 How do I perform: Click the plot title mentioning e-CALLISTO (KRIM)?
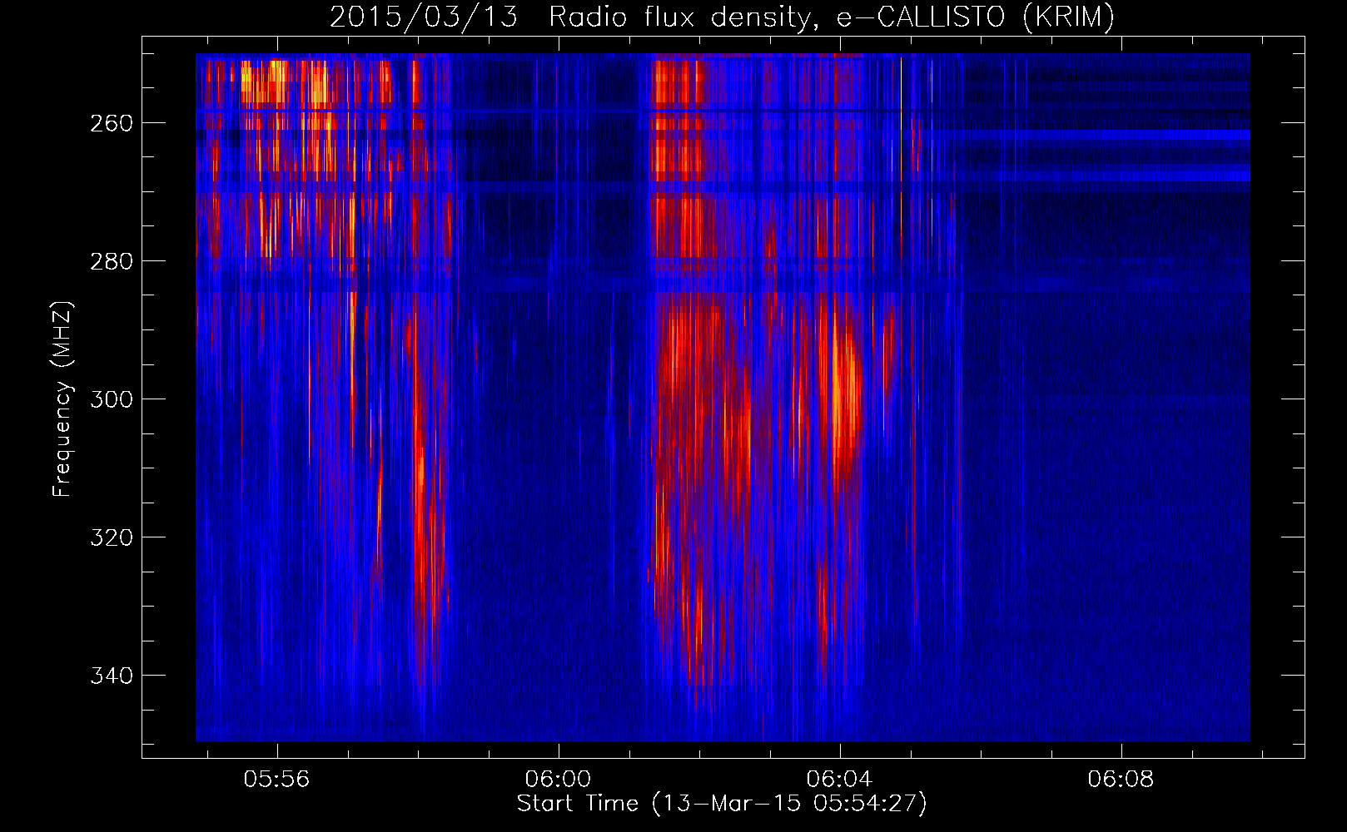(x=722, y=17)
